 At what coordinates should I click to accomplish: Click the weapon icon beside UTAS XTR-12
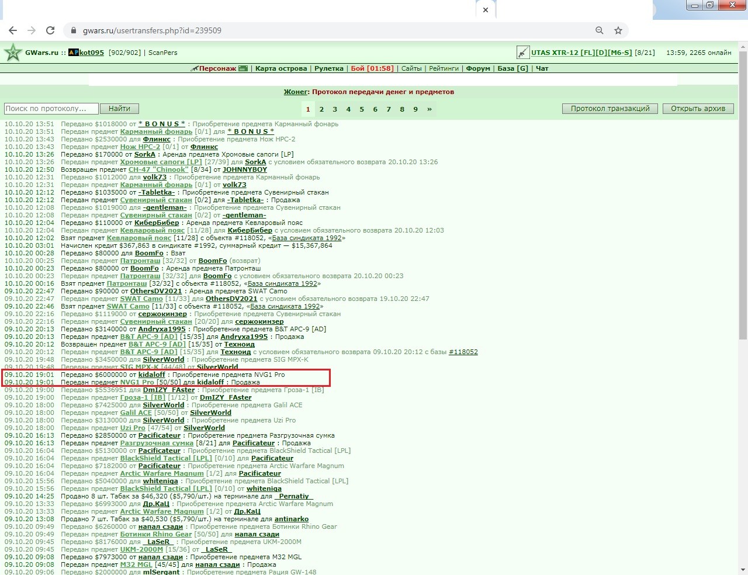[522, 53]
